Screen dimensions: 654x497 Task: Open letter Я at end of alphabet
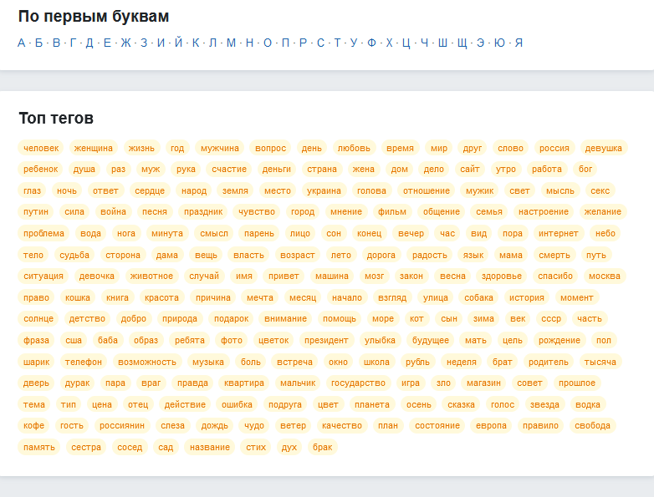(x=519, y=43)
